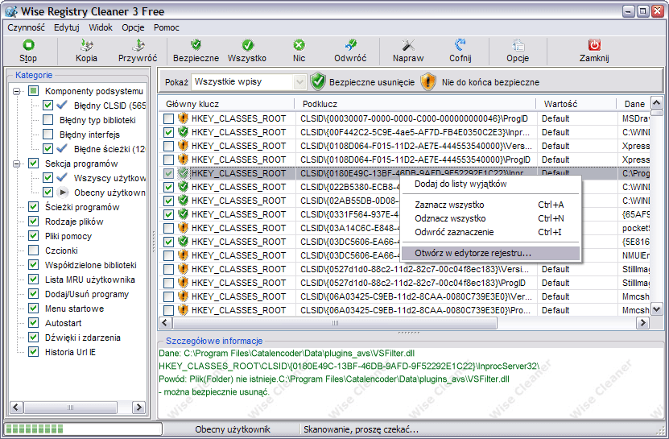The image size is (669, 439).
Task: Click the Kategorie panel scroll left arrow
Action: 16,408
